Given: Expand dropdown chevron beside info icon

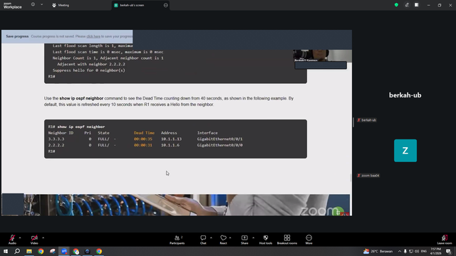Looking at the screenshot, I should coord(41,5).
